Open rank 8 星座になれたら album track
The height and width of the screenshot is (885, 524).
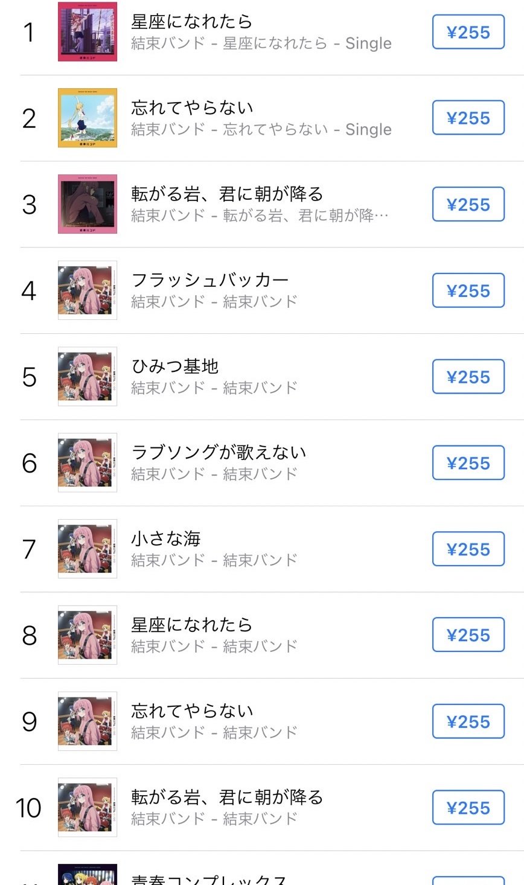click(x=191, y=624)
